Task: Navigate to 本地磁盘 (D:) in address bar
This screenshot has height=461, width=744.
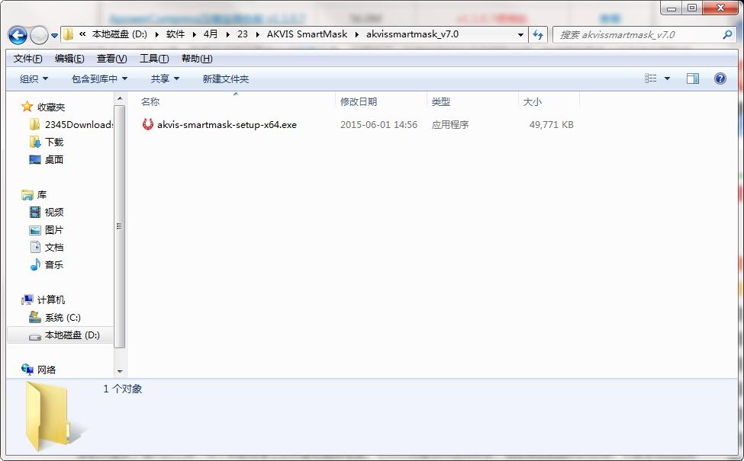Action: [x=120, y=34]
